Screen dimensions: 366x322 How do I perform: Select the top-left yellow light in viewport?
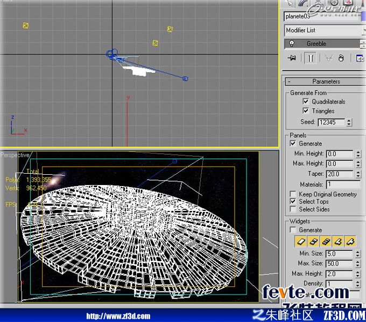pos(26,25)
